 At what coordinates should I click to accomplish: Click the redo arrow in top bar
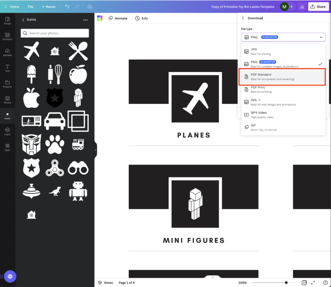[x=78, y=7]
